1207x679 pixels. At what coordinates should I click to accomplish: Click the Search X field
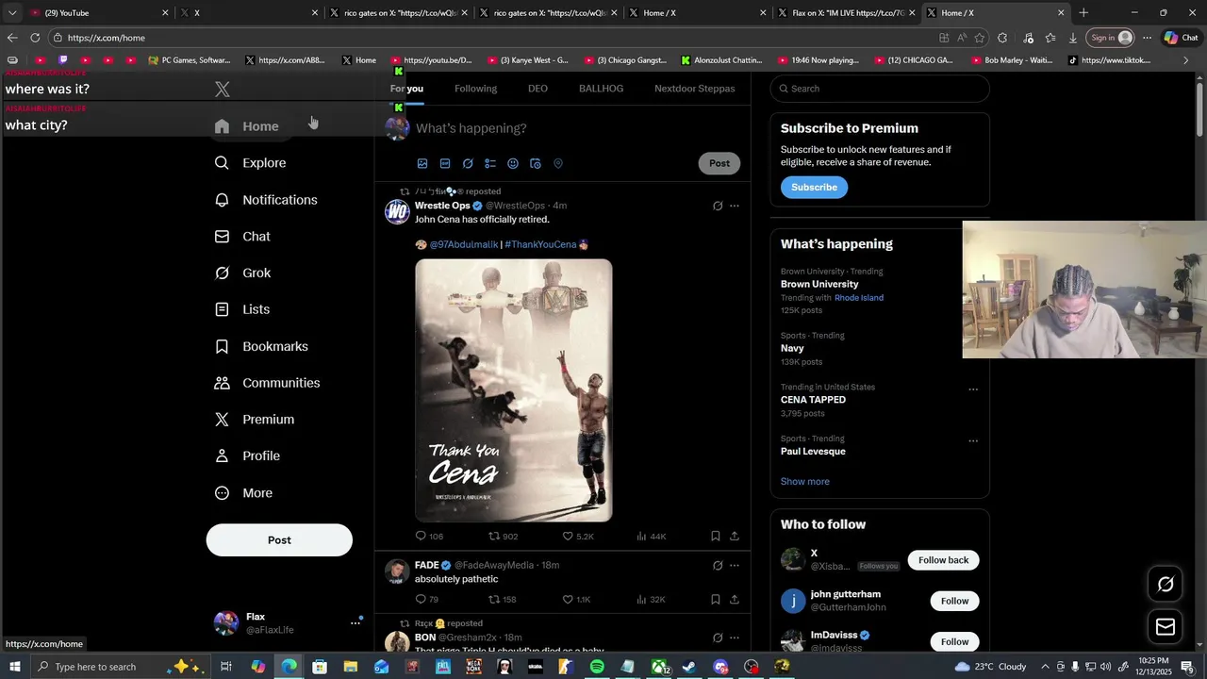(x=880, y=89)
